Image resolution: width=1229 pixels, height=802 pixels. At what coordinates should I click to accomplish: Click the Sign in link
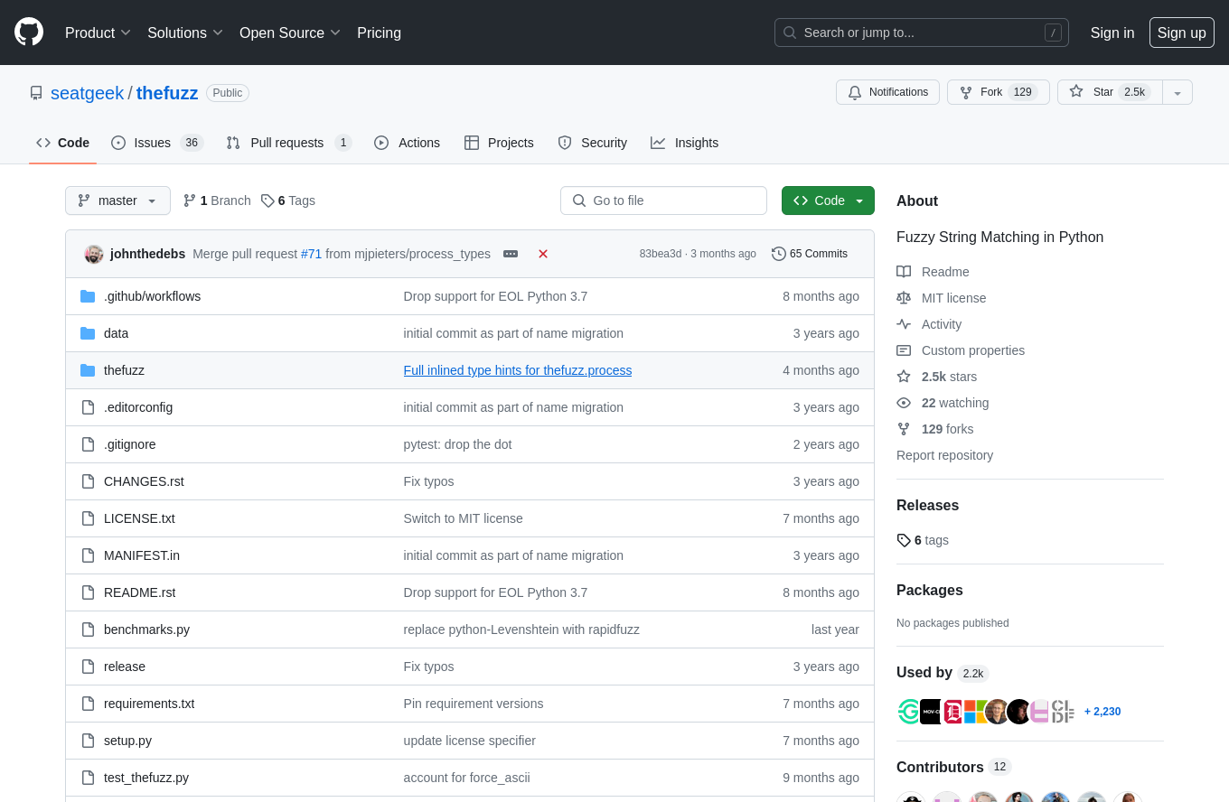click(1112, 33)
